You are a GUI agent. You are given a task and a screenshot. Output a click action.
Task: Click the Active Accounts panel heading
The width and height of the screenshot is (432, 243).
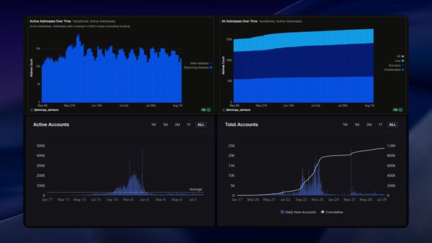(51, 124)
